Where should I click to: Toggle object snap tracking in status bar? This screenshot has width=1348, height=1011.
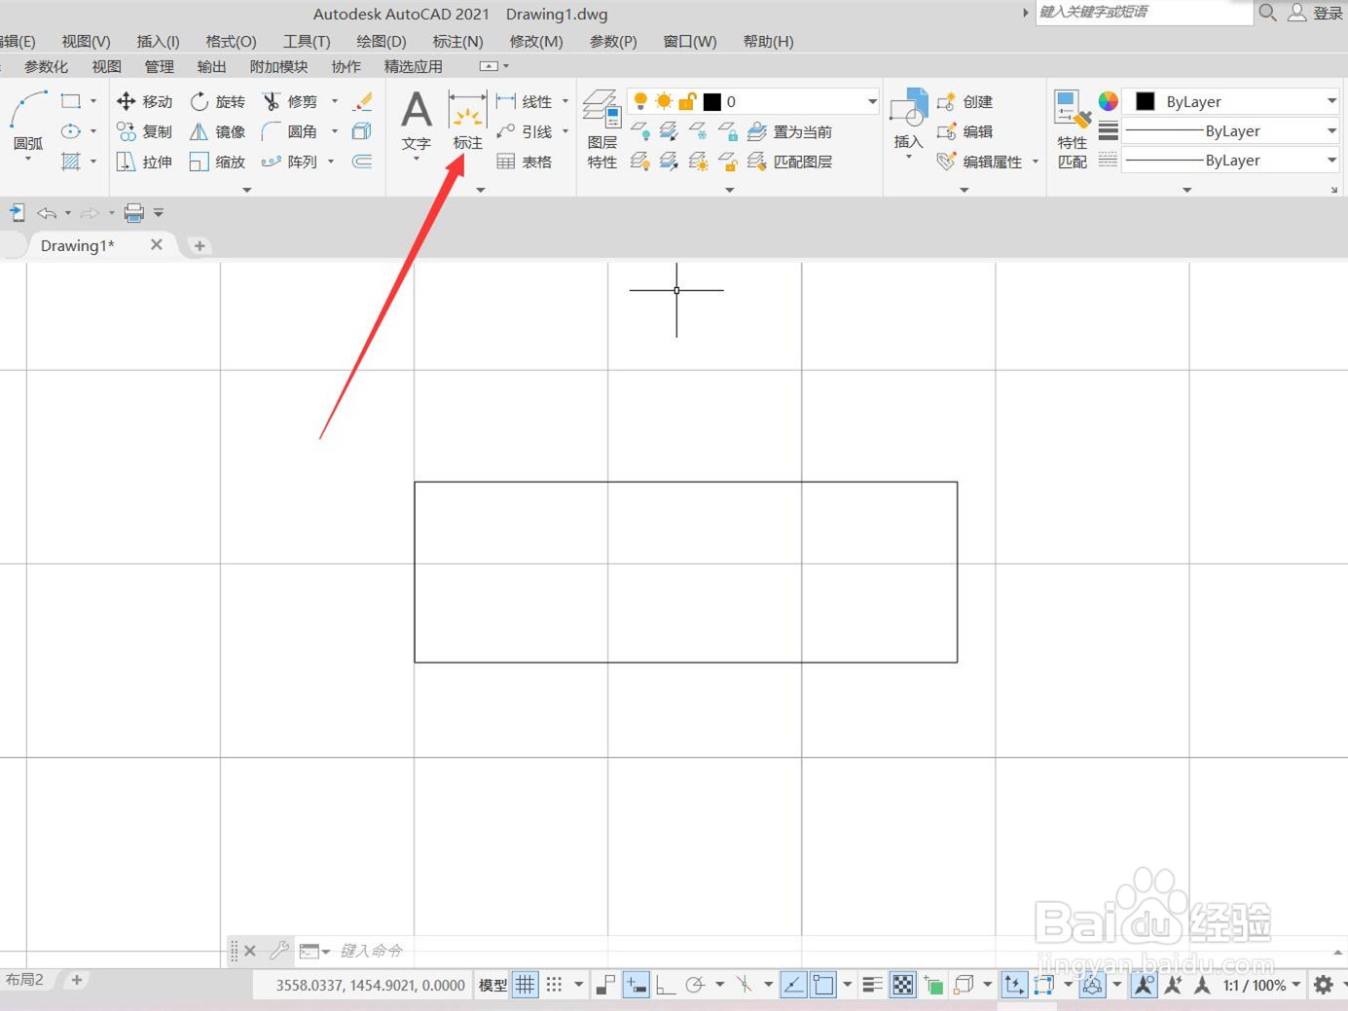(793, 985)
